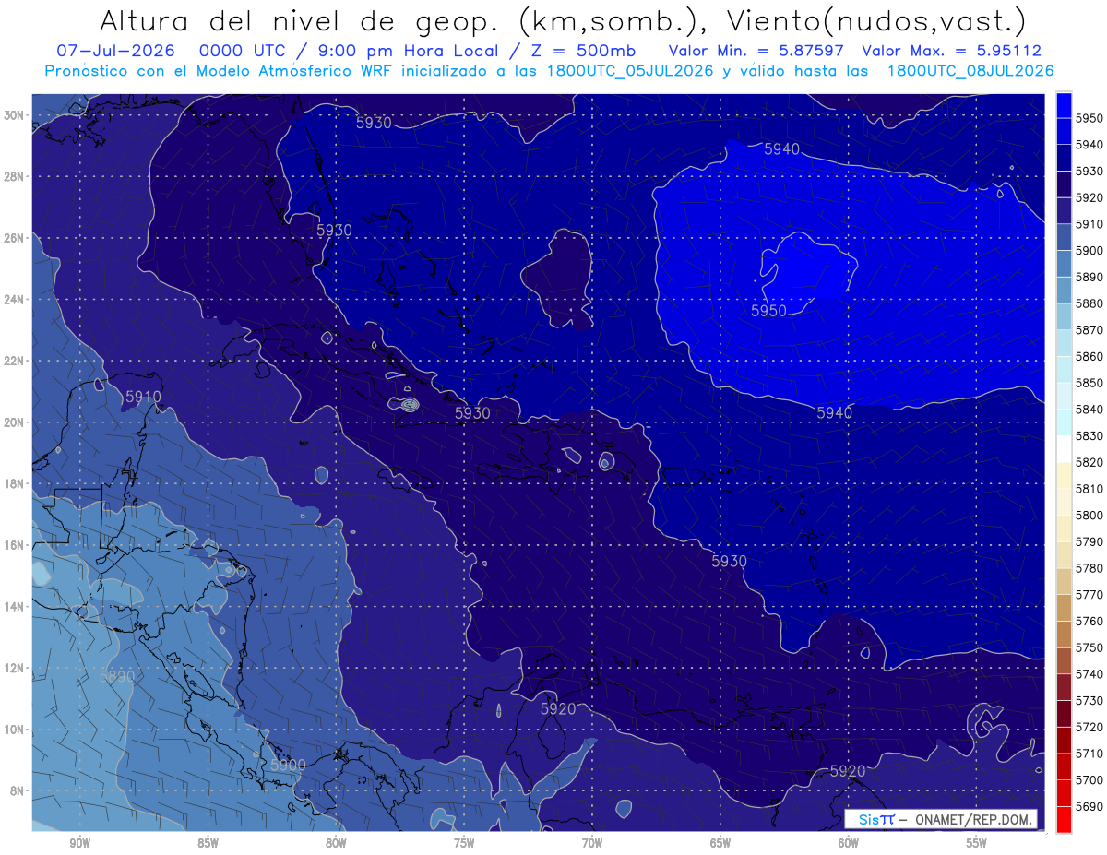The height and width of the screenshot is (855, 1107).
Task: Click the '70W' longitude label
Action: (592, 842)
